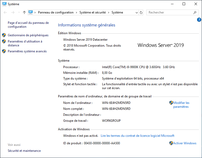Refresh the address bar location

[141, 12]
